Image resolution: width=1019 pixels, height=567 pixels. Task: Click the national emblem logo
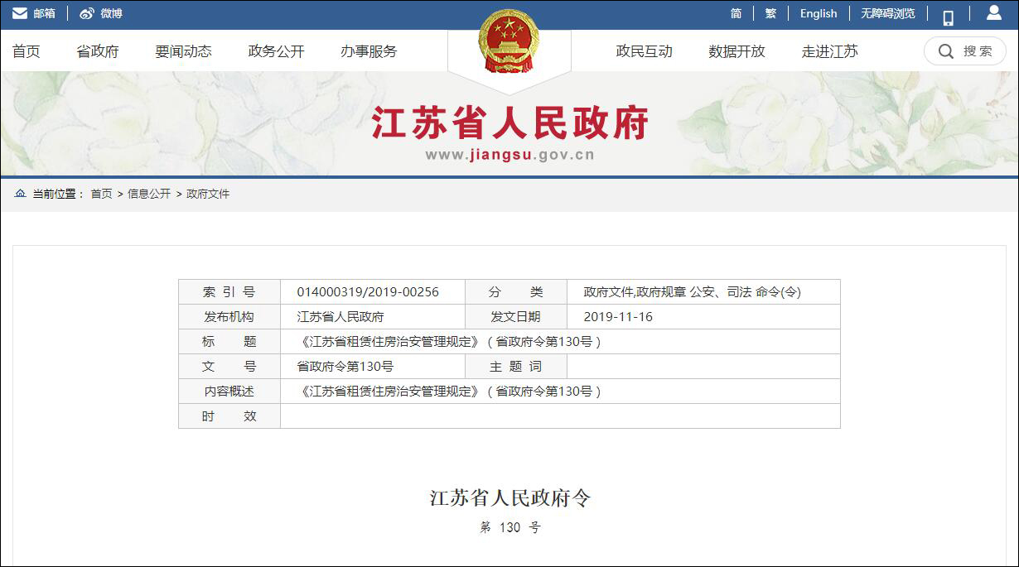509,42
